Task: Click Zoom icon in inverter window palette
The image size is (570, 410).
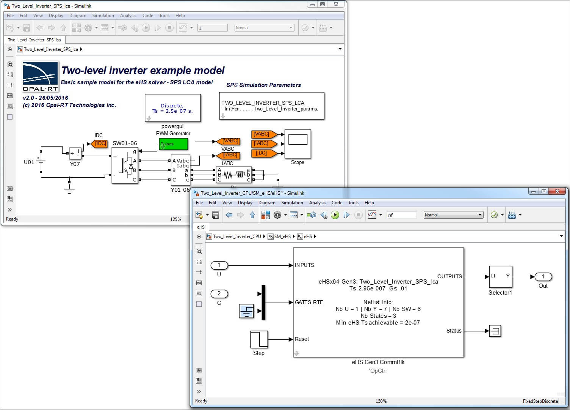Action: (x=10, y=64)
